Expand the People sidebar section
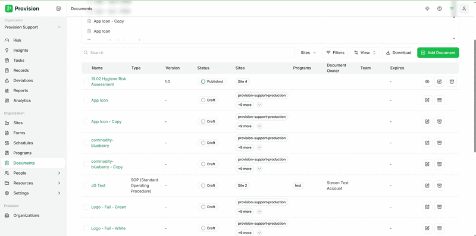The width and height of the screenshot is (476, 236). point(33,173)
